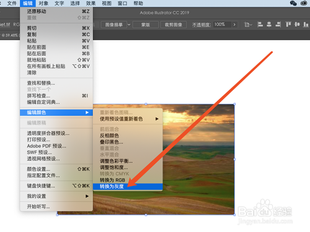Open 打印预设... item

click(x=56, y=140)
